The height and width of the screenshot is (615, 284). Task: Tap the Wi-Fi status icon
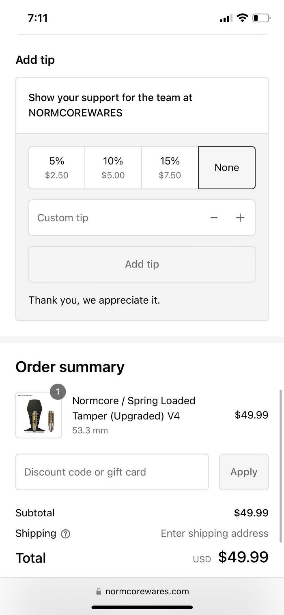pyautogui.click(x=243, y=18)
